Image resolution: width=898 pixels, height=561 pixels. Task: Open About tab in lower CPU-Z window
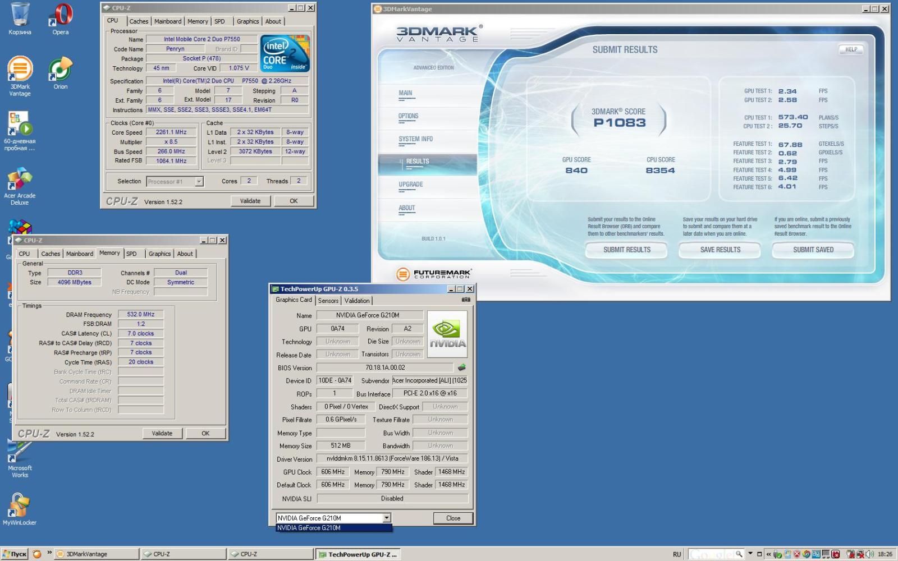[x=185, y=254]
